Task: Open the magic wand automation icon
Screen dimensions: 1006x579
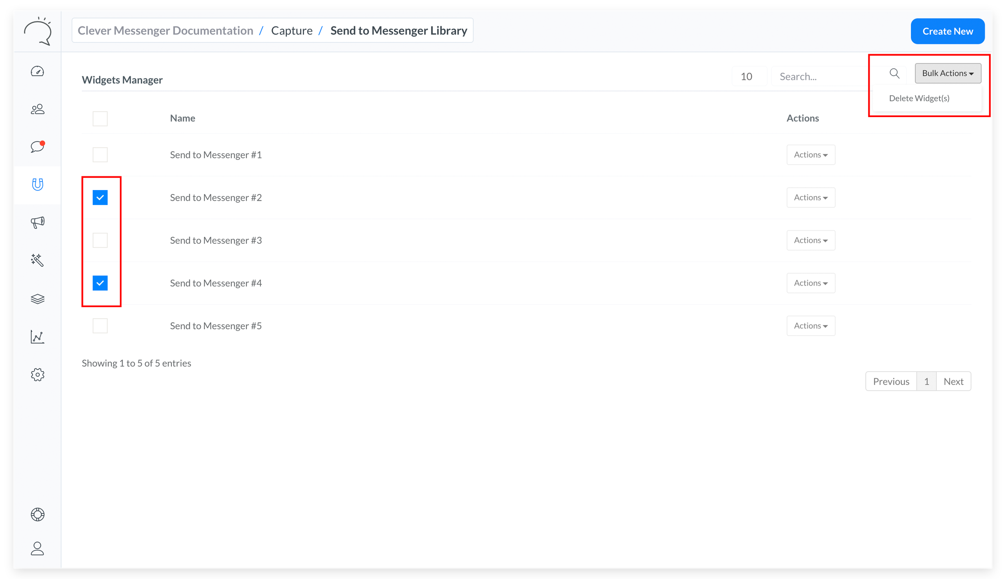Action: (x=37, y=260)
